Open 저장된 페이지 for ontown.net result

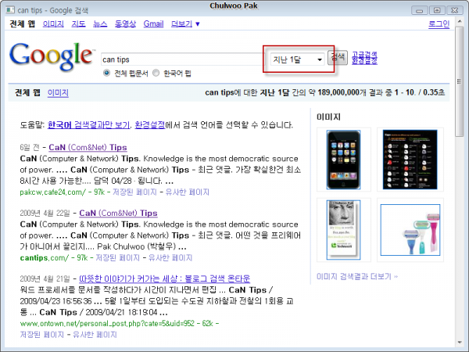point(42,334)
